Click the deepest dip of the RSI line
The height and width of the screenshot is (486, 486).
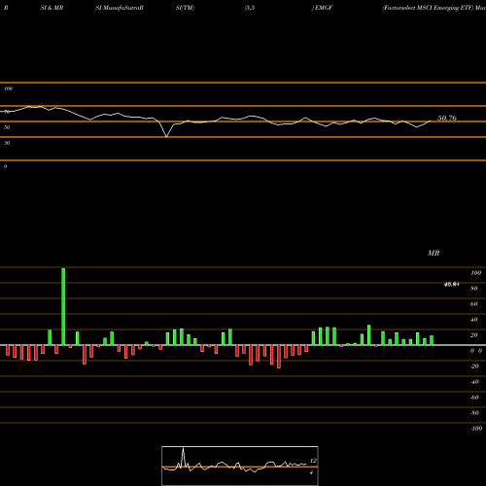click(x=166, y=136)
